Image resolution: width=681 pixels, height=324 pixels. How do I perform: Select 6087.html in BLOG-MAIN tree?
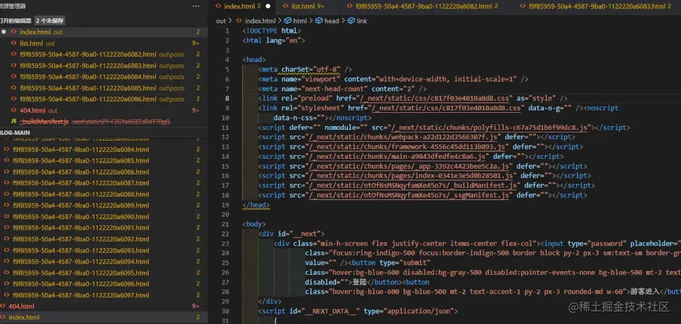coord(104,183)
